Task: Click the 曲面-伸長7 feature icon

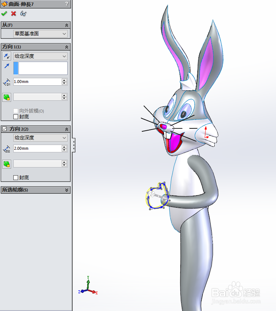Action: 4,4
